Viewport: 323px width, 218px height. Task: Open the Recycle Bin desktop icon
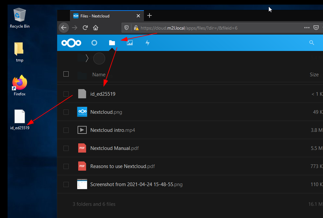click(x=20, y=18)
